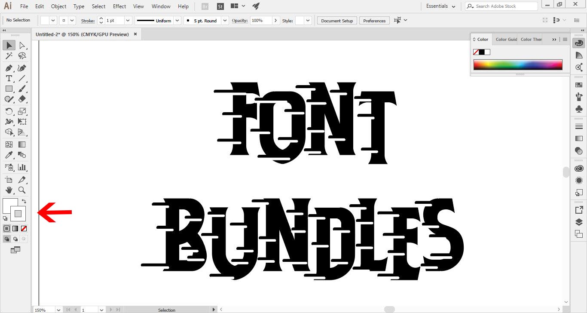Select the Lasso tool

[x=22, y=56]
